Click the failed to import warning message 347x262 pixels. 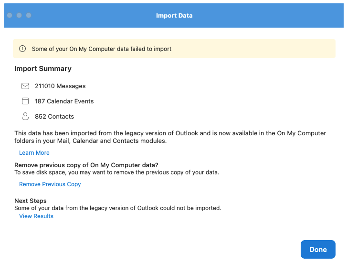[x=102, y=49]
